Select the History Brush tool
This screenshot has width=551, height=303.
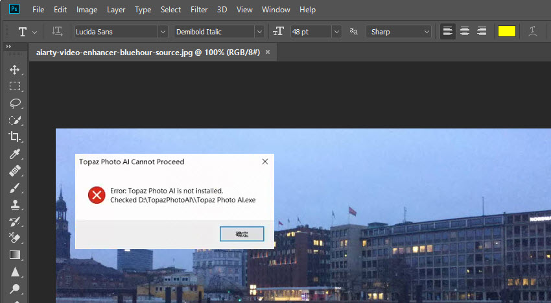[x=14, y=221]
